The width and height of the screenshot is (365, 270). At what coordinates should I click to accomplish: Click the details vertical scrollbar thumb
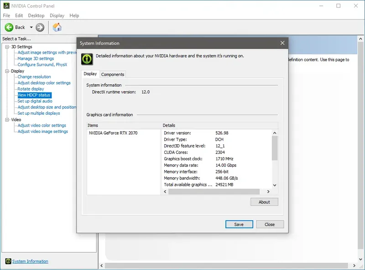tap(275, 148)
